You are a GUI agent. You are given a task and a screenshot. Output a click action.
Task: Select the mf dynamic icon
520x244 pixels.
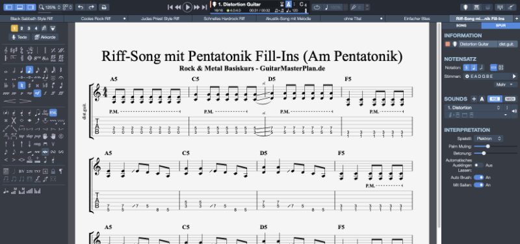tap(37, 93)
